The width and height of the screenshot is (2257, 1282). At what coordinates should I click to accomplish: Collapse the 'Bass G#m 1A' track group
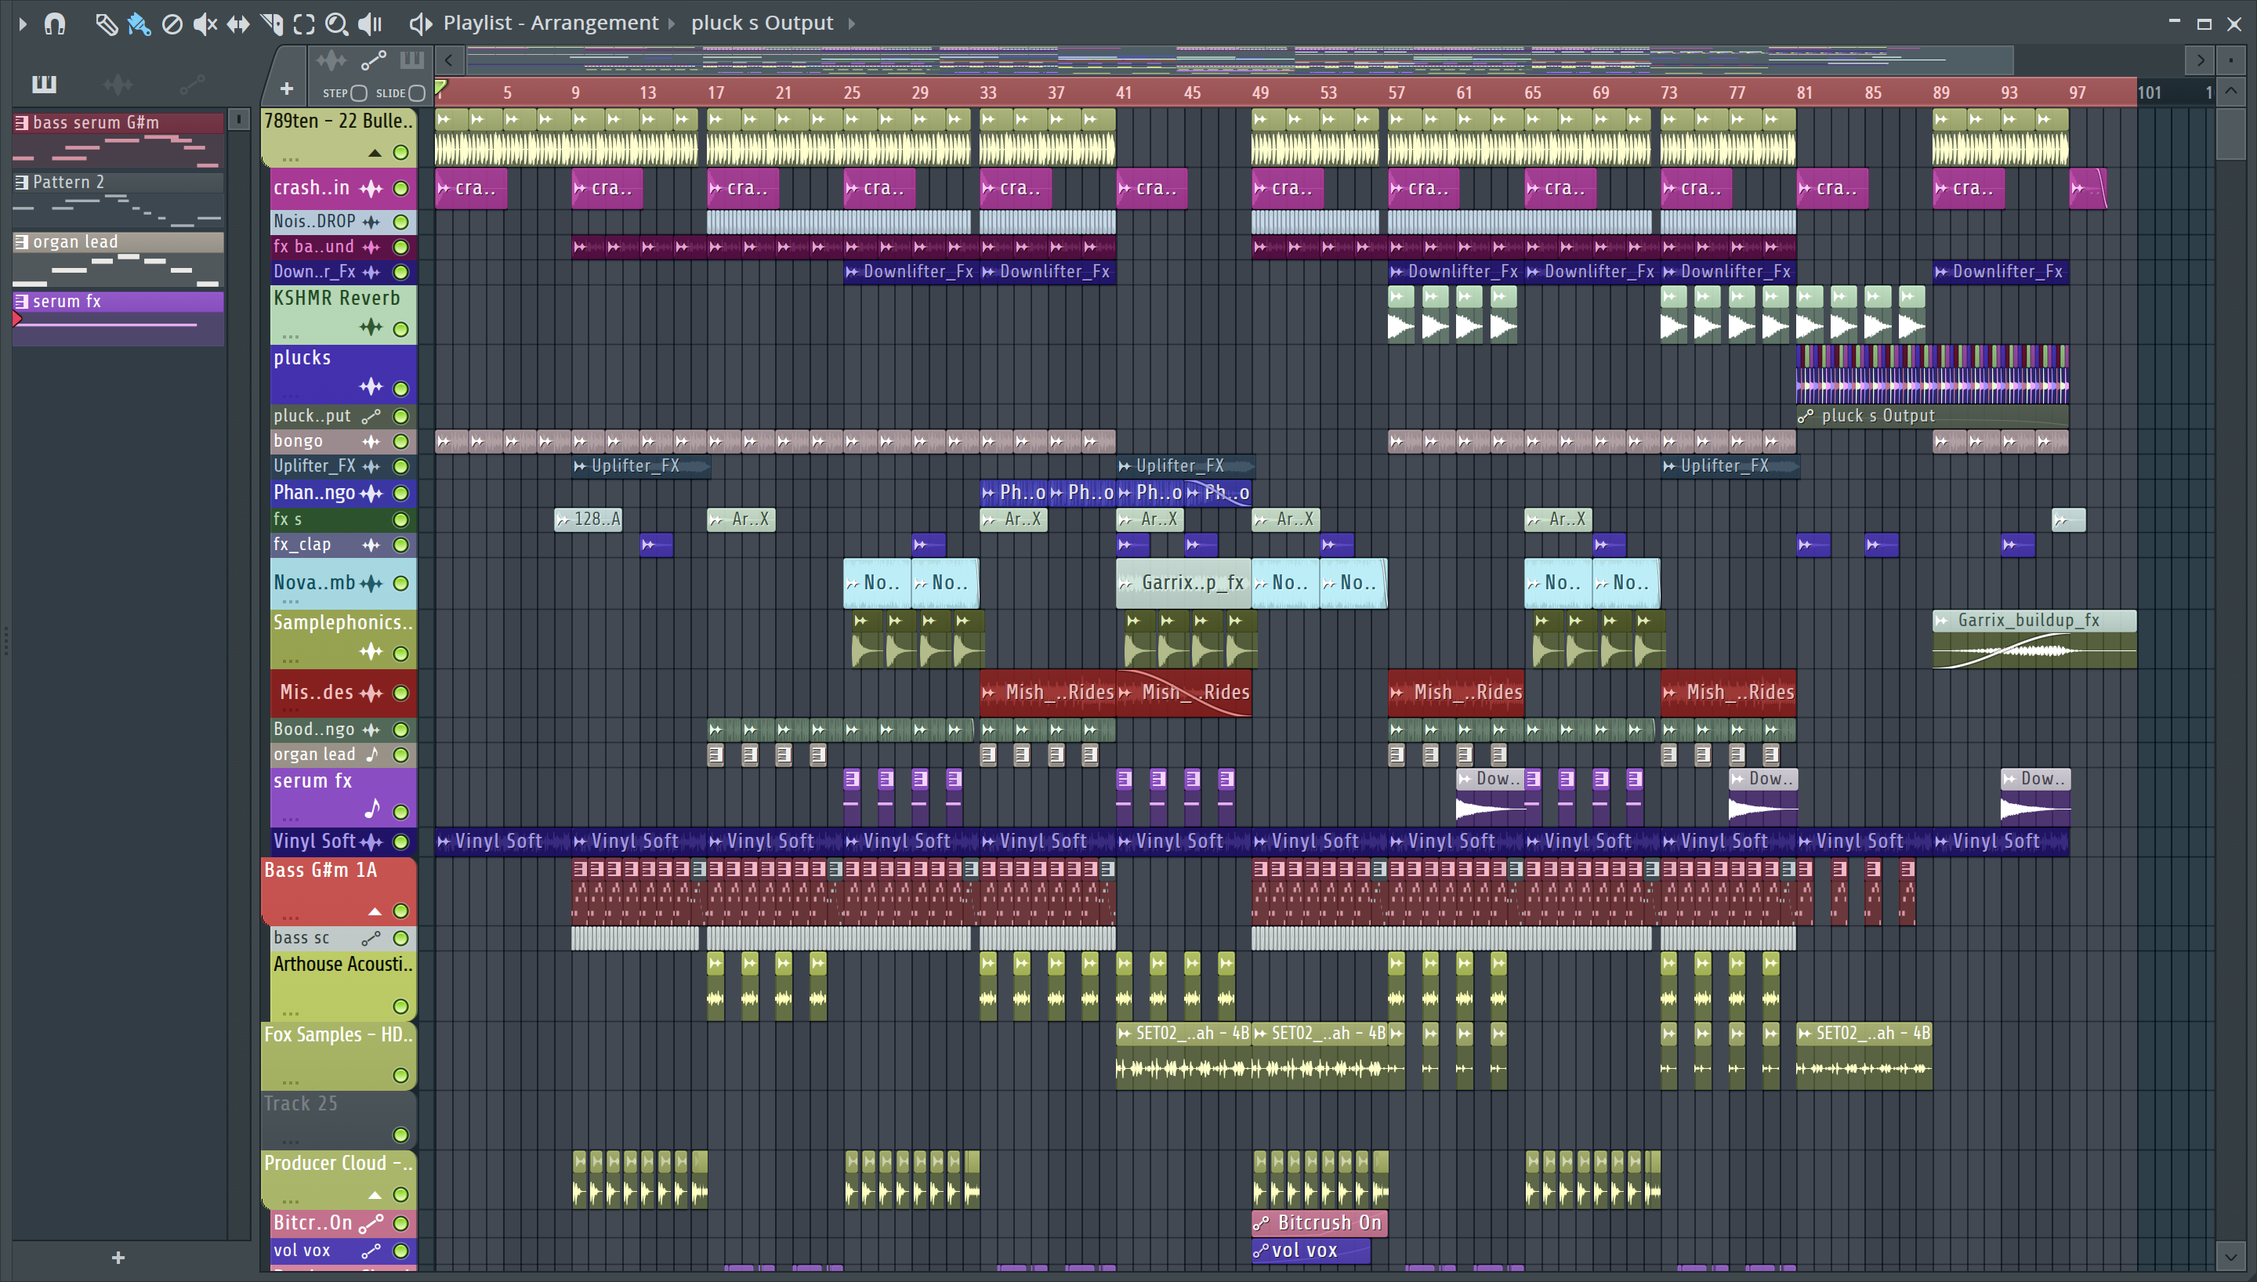tap(375, 911)
